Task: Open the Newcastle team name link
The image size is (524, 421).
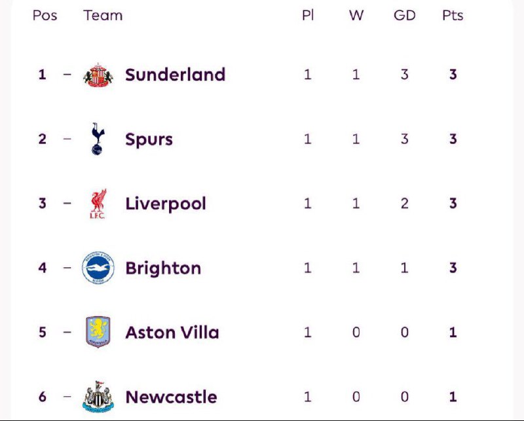Action: point(171,397)
